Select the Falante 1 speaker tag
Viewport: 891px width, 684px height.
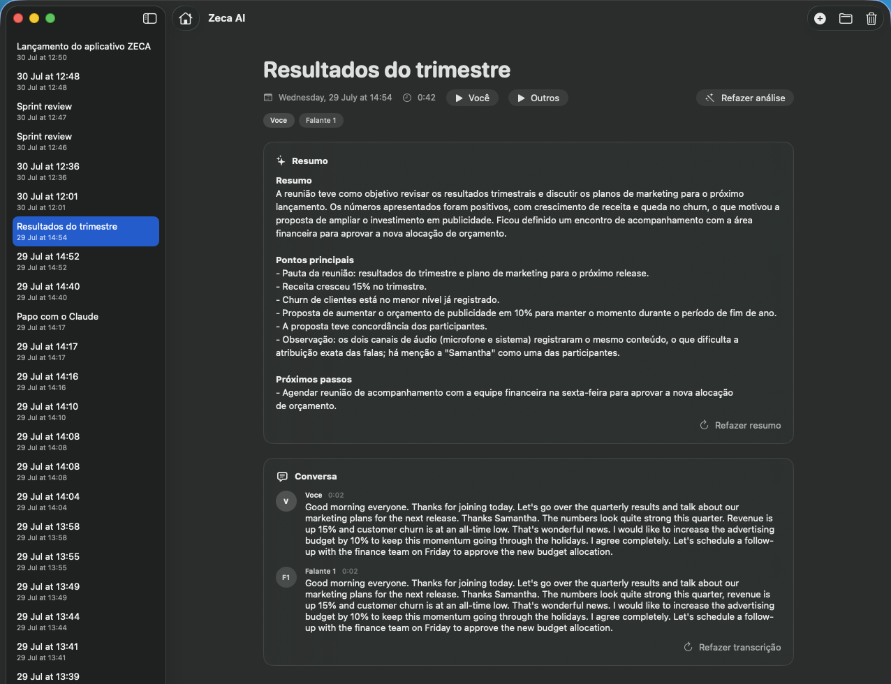tap(321, 120)
